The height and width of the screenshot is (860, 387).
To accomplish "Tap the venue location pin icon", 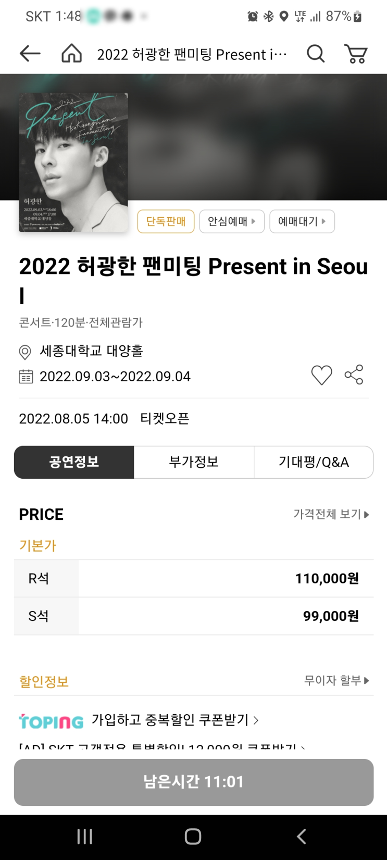I will pos(25,352).
